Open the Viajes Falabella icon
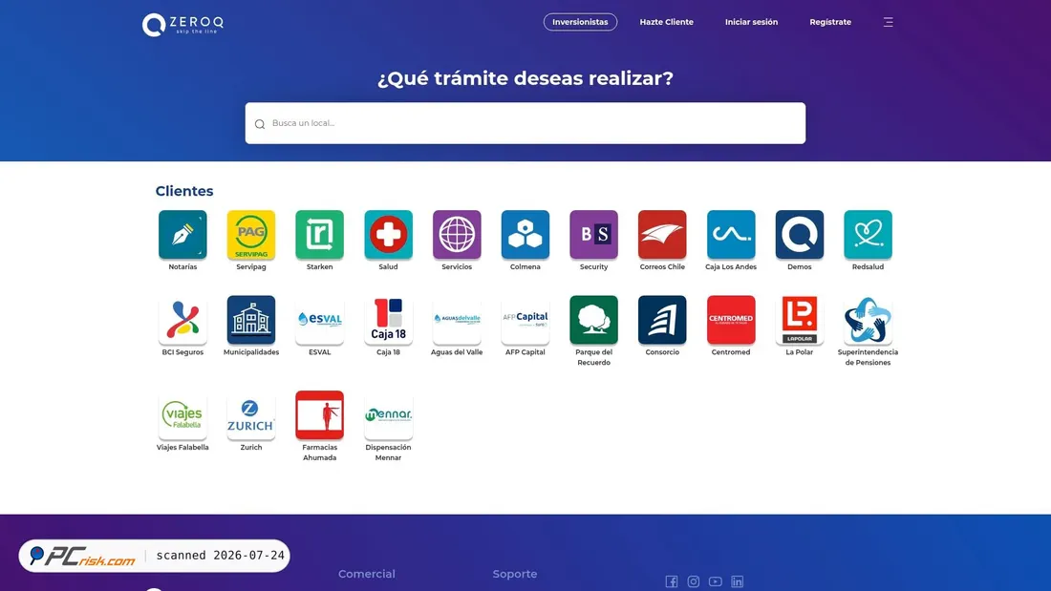The width and height of the screenshot is (1051, 591). pyautogui.click(x=182, y=415)
